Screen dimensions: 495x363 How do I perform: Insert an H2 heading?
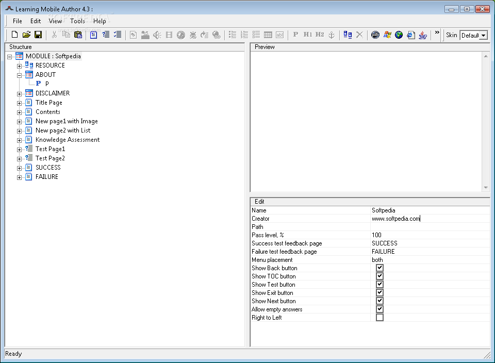tap(320, 35)
